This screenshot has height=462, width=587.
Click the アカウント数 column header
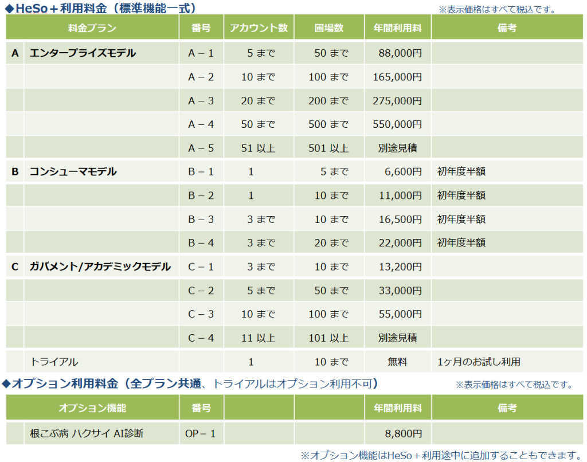(x=259, y=28)
